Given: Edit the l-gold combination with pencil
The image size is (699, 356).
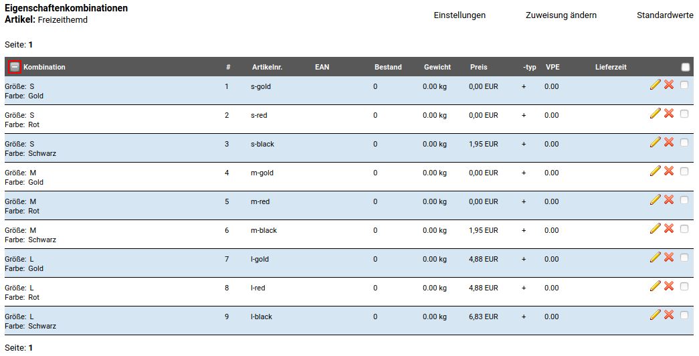Looking at the screenshot, I should click(x=655, y=257).
